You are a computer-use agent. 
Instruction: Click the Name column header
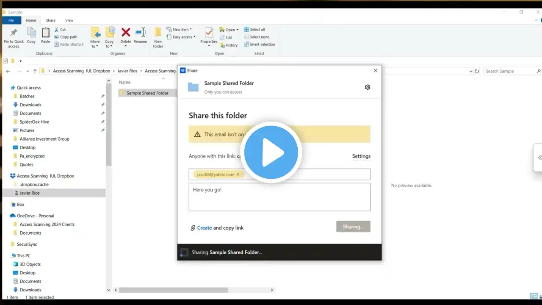(124, 82)
